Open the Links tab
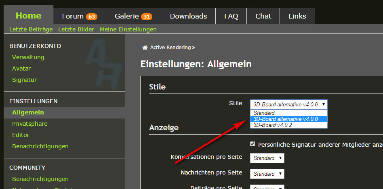 297,16
